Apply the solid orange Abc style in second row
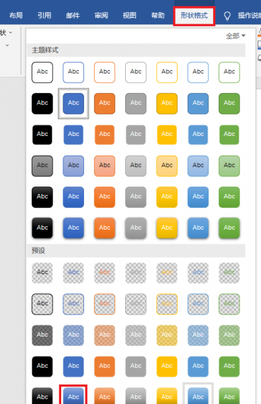 tap(104, 103)
